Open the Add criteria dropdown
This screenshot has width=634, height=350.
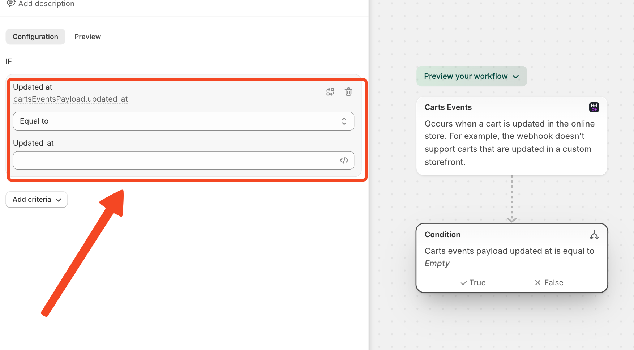tap(37, 200)
